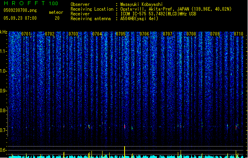Click the 0701 time marker
Viewport: 248px width, 158px height.
point(26,34)
